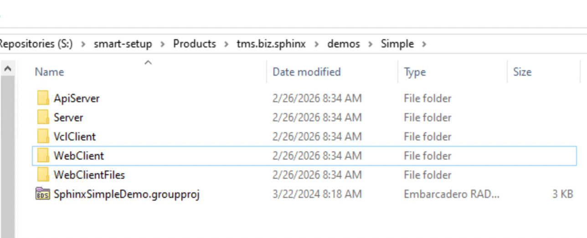Sort the list by Size column

(x=522, y=72)
